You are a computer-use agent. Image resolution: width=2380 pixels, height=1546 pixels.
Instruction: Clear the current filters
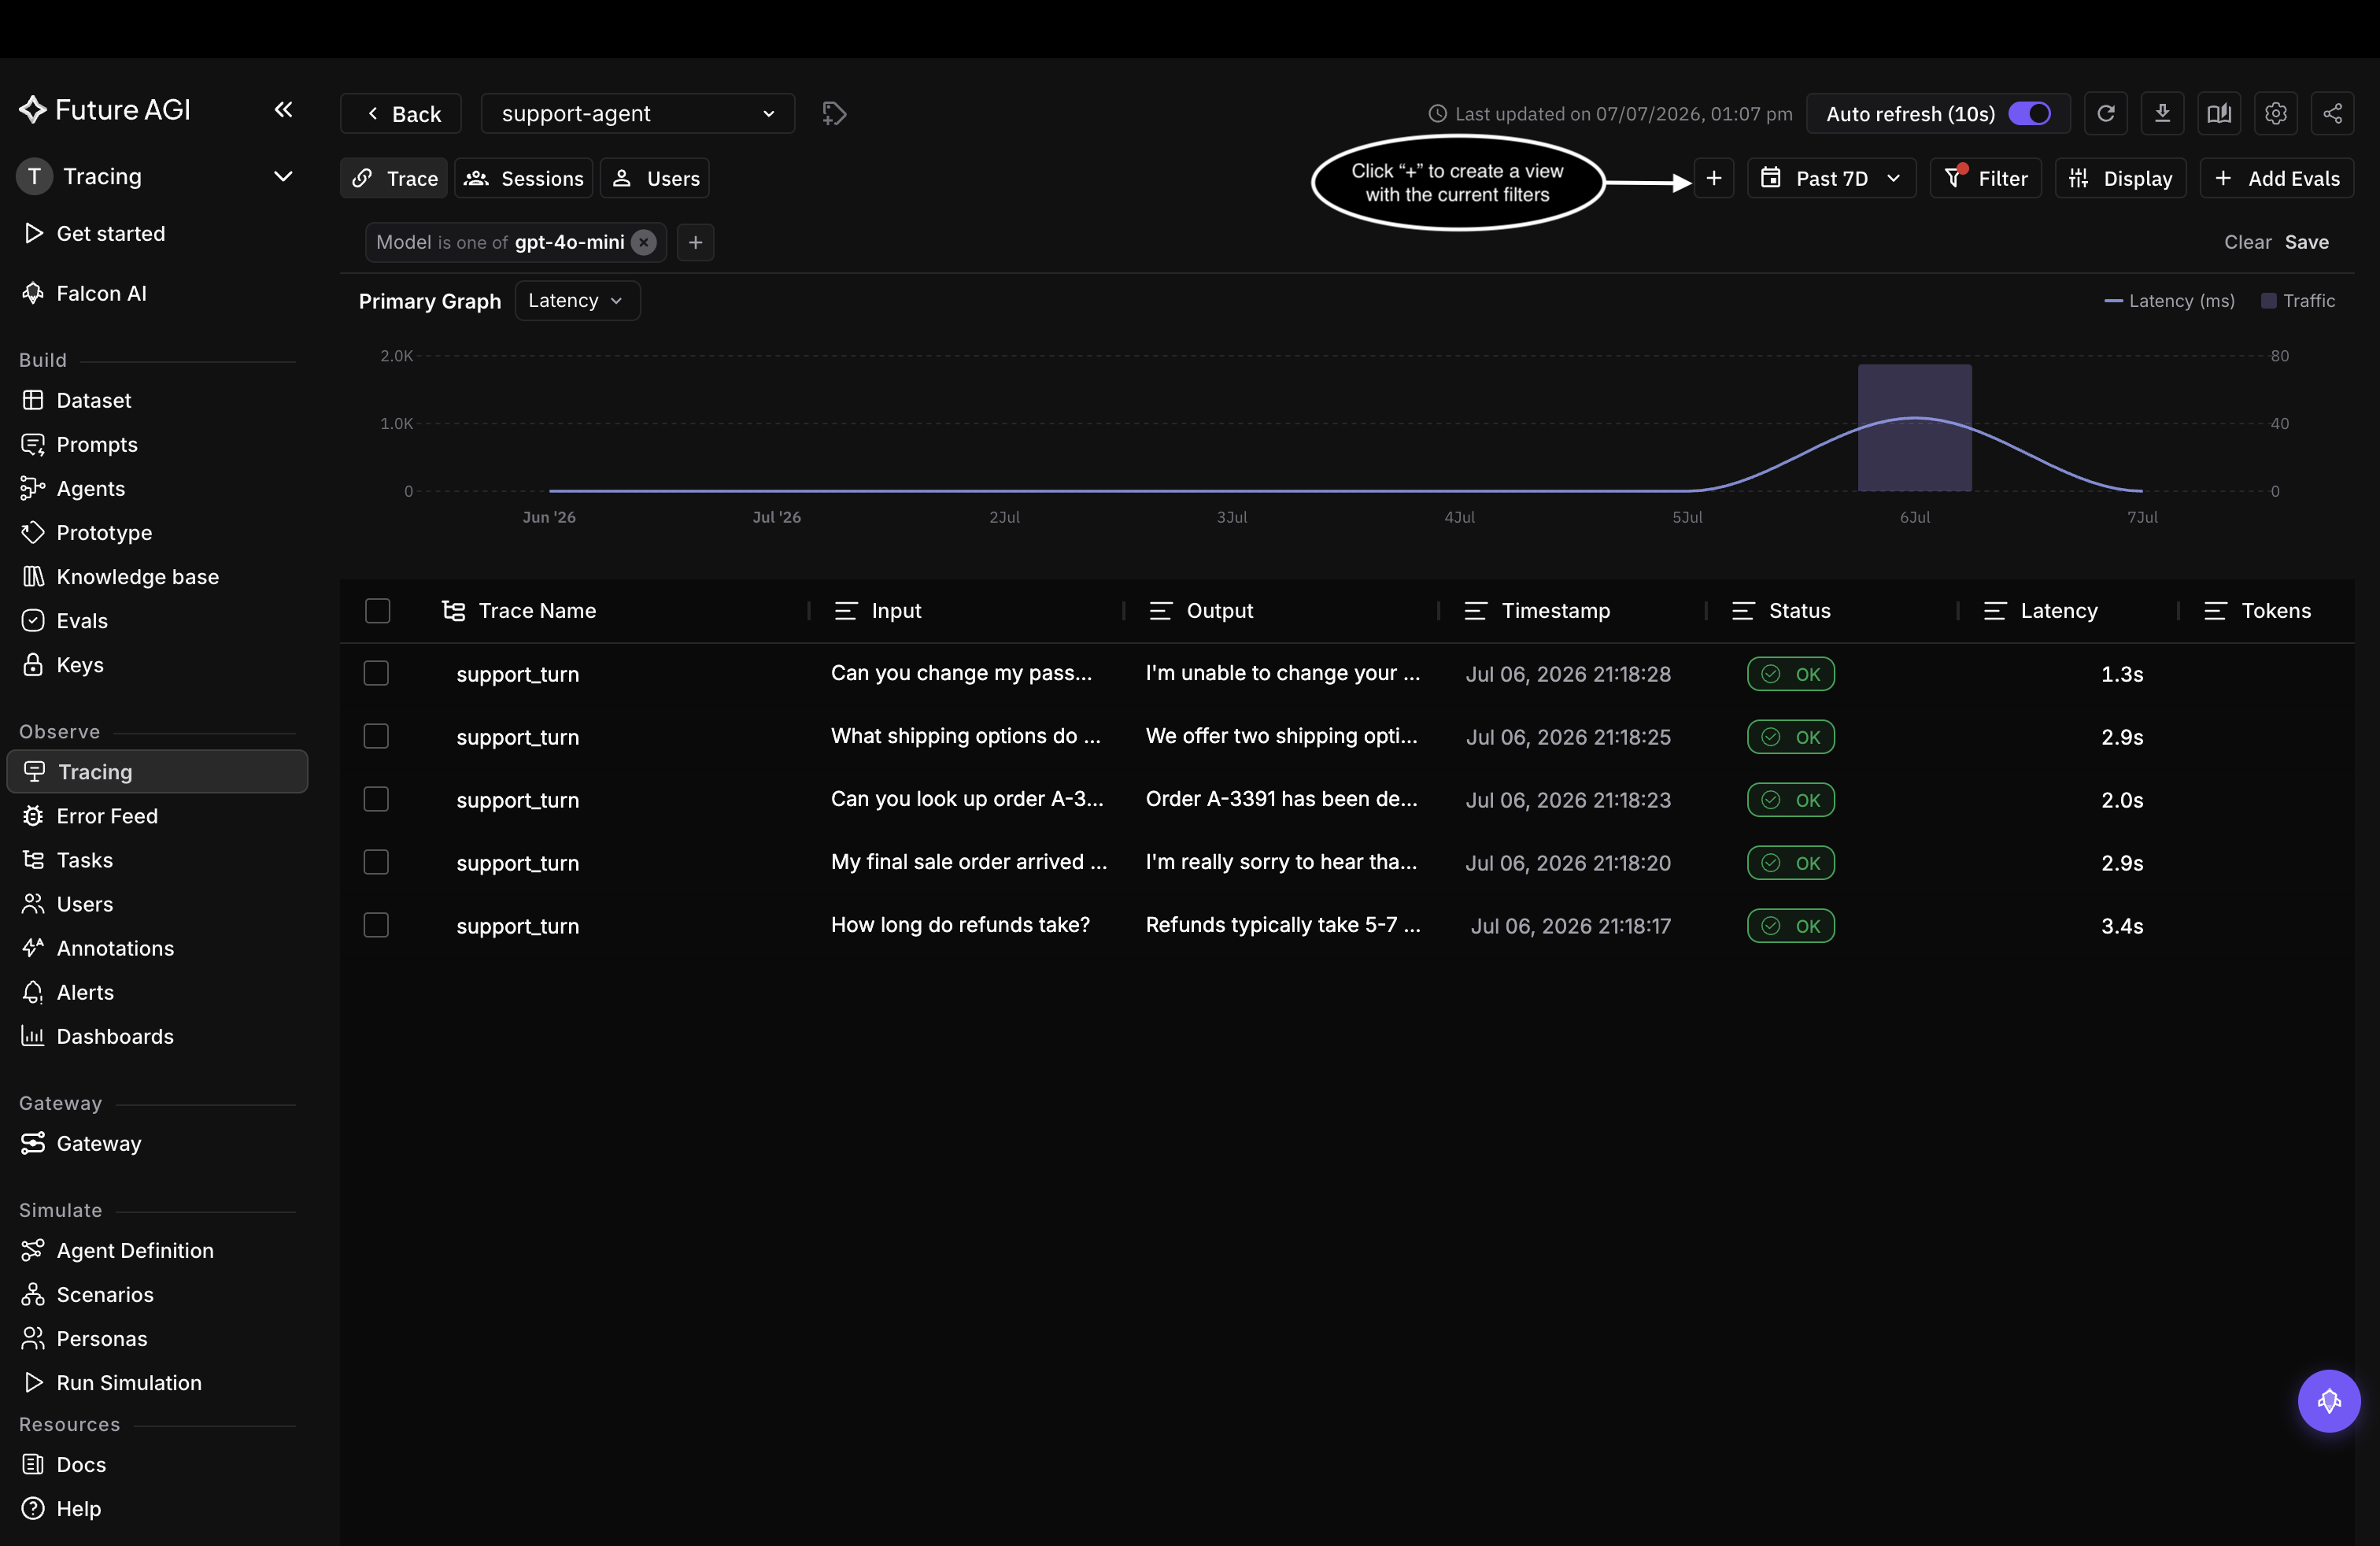2247,242
